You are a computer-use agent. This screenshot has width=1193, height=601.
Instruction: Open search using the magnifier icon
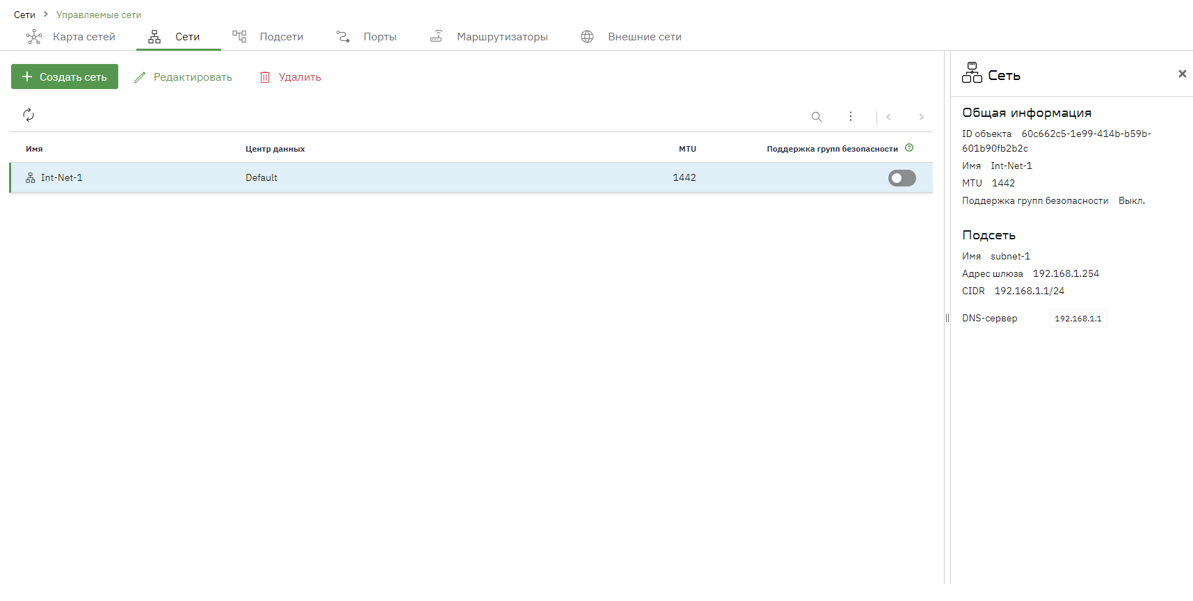(x=817, y=117)
